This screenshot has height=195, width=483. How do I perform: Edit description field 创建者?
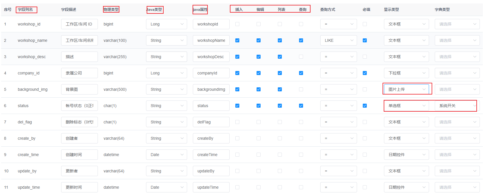click(79, 138)
